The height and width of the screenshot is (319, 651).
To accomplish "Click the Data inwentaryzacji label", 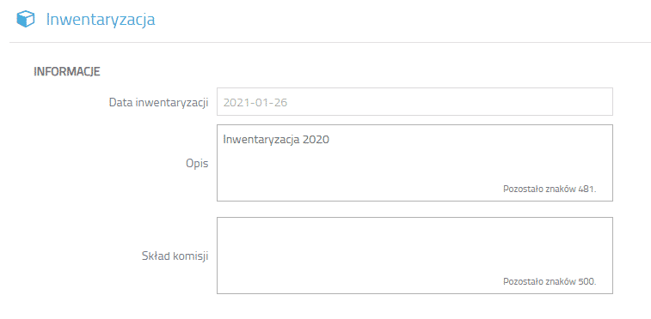I will [x=158, y=102].
